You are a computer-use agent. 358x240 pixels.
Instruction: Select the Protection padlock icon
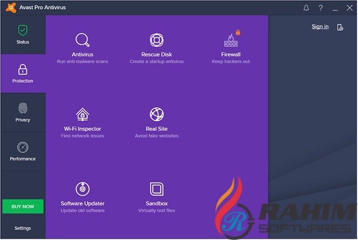pyautogui.click(x=23, y=70)
